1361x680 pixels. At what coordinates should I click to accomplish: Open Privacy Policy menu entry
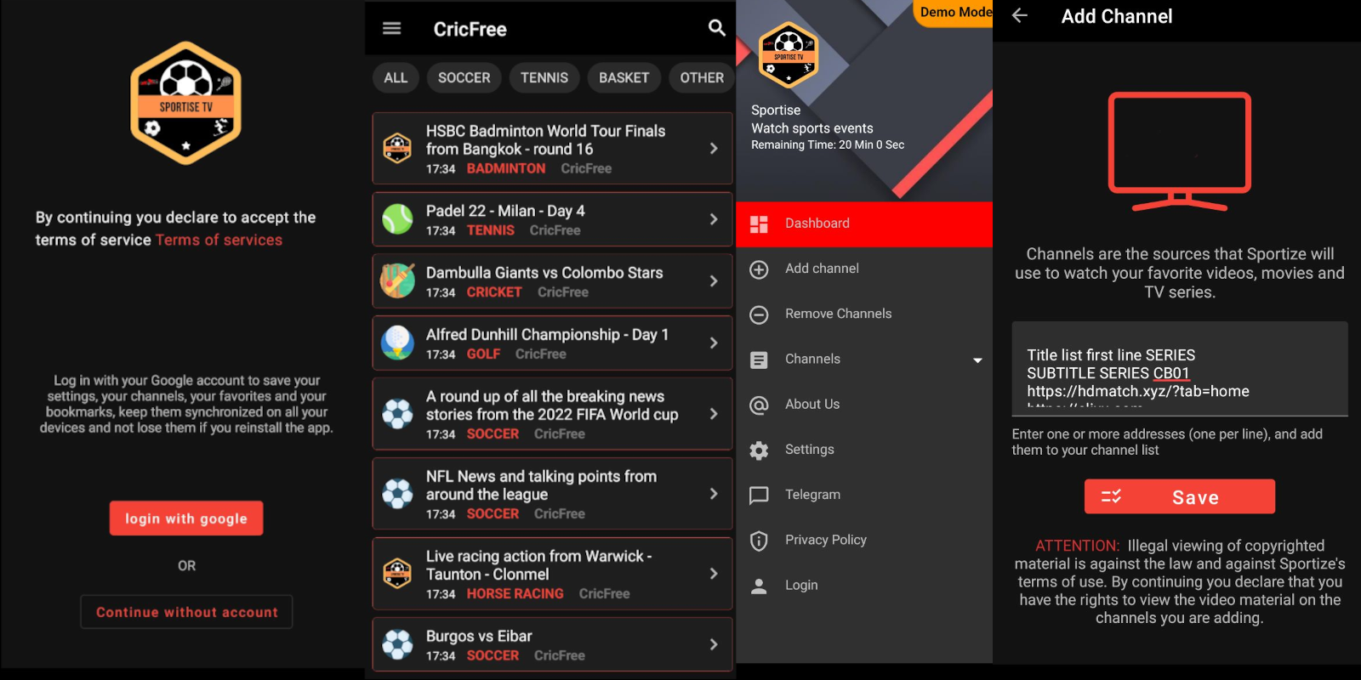[x=864, y=540]
